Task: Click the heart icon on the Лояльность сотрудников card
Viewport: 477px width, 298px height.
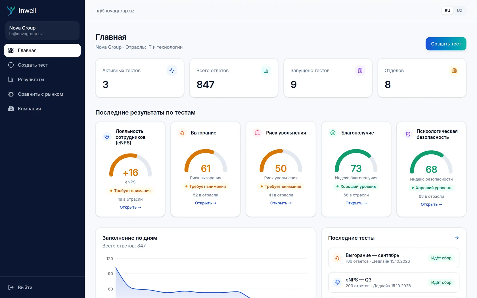Action: click(x=107, y=137)
